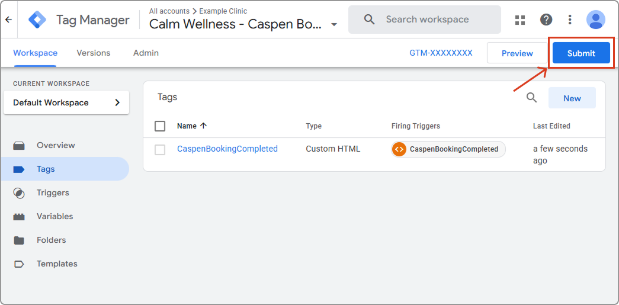Open the CaspenBookingCompleted tag link
The image size is (619, 305).
(227, 149)
